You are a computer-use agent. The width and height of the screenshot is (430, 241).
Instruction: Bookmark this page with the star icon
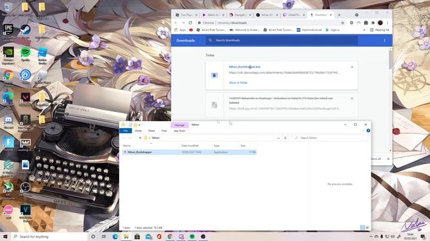point(343,23)
